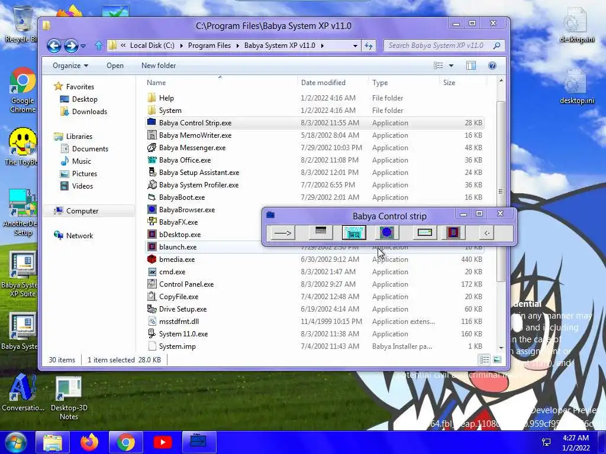Image resolution: width=606 pixels, height=454 pixels.
Task: Select BabyaBrowser.exe in file list
Action: 204,210
